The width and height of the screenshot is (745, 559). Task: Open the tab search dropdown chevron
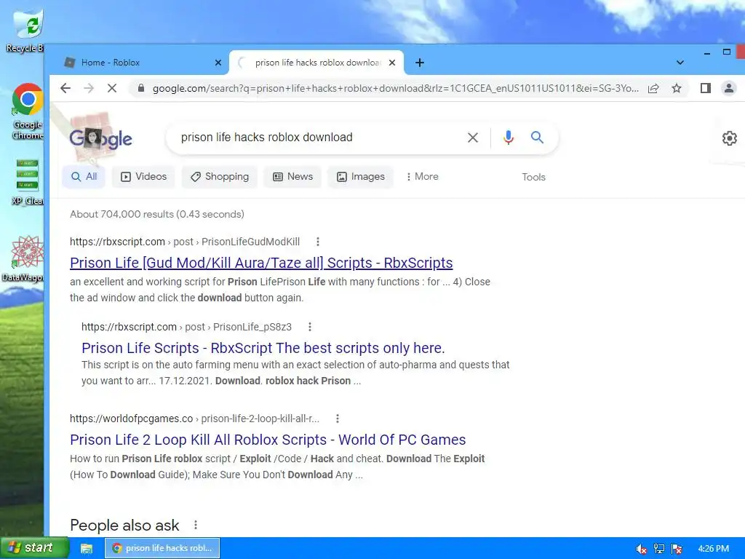680,63
